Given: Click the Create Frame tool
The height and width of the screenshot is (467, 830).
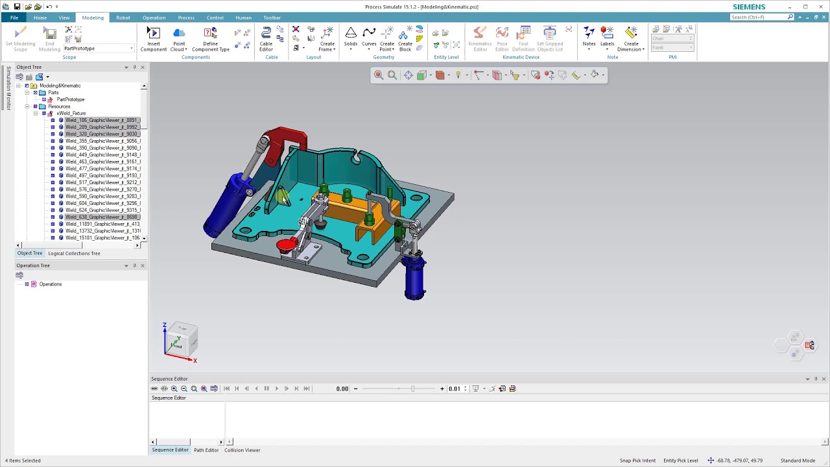Looking at the screenshot, I should coord(327,39).
